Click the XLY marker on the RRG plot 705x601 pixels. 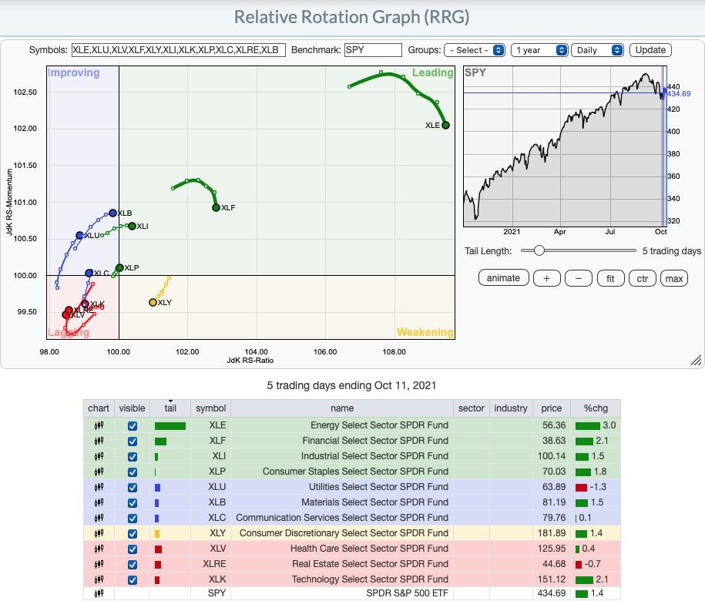(x=153, y=303)
